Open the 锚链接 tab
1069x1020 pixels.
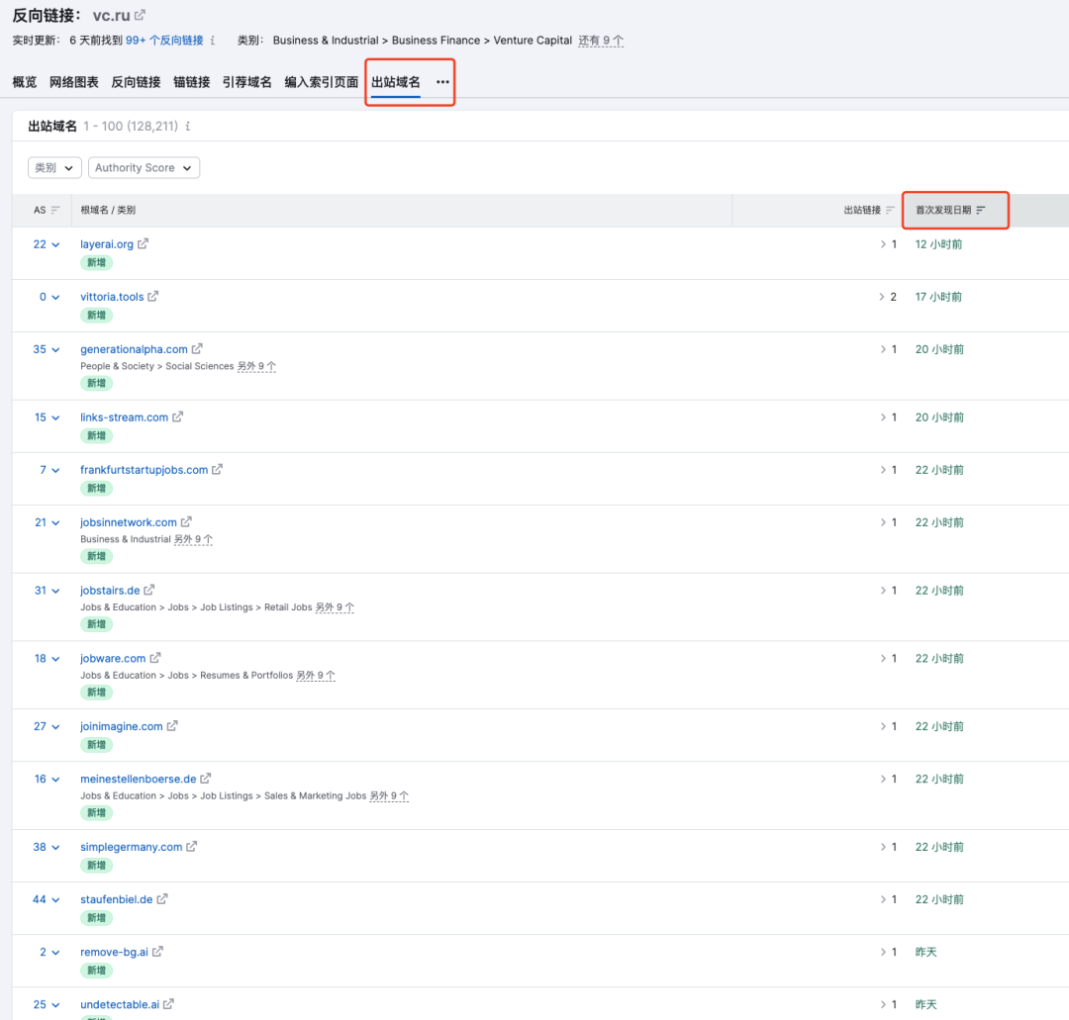pyautogui.click(x=192, y=81)
